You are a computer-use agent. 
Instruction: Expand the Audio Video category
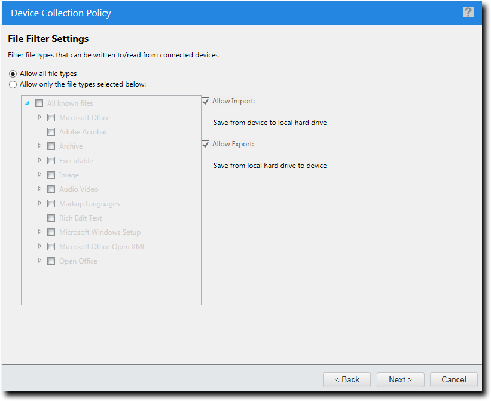39,189
